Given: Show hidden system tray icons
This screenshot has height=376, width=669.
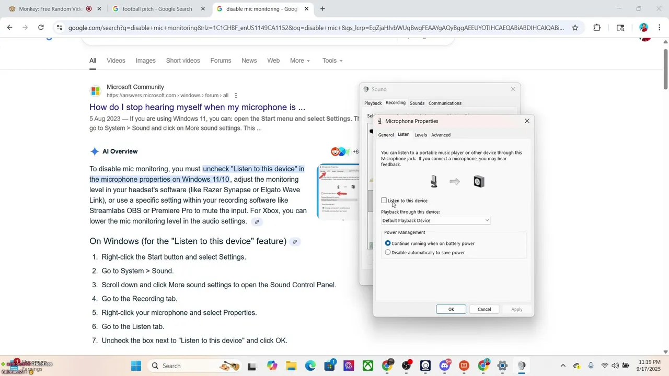Looking at the screenshot, I should pos(563,366).
